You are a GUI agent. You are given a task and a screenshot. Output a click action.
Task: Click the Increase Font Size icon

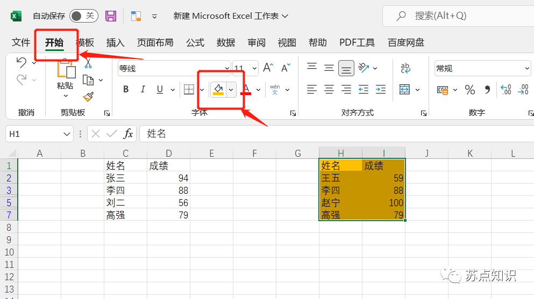(x=268, y=68)
